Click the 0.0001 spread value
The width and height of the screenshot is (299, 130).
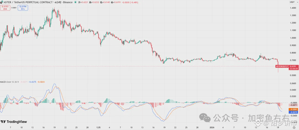14,8
